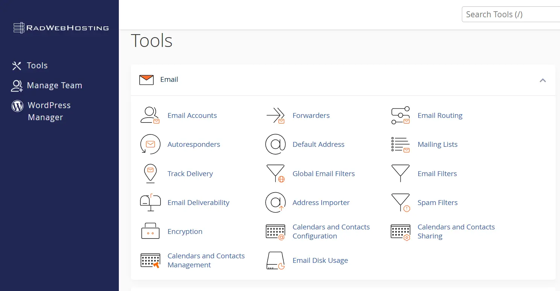Viewport: 560px width, 291px height.
Task: Click the Spam Filters warning funnel icon
Action: pos(400,202)
